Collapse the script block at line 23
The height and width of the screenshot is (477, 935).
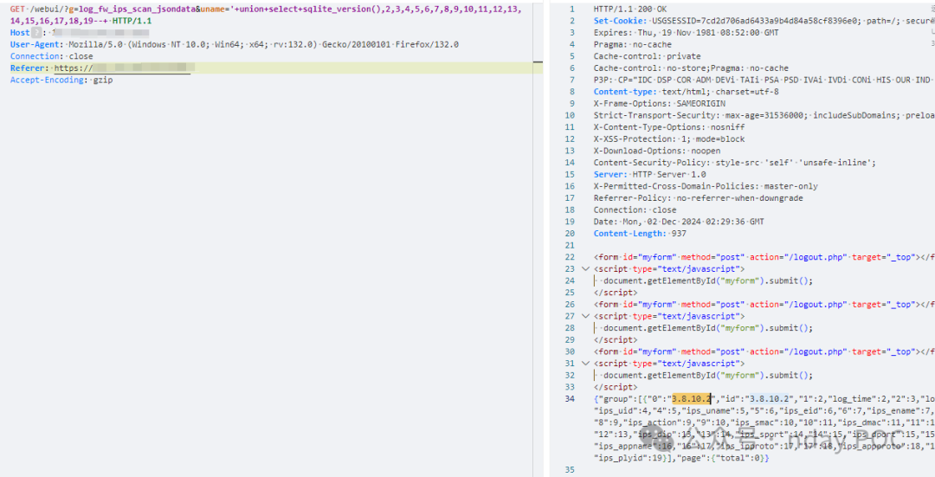(x=585, y=269)
